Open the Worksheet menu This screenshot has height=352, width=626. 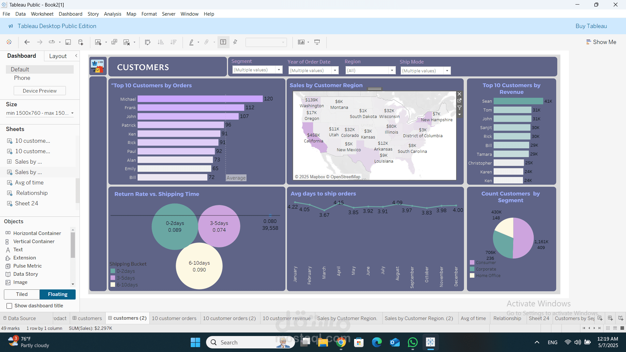tap(42, 14)
